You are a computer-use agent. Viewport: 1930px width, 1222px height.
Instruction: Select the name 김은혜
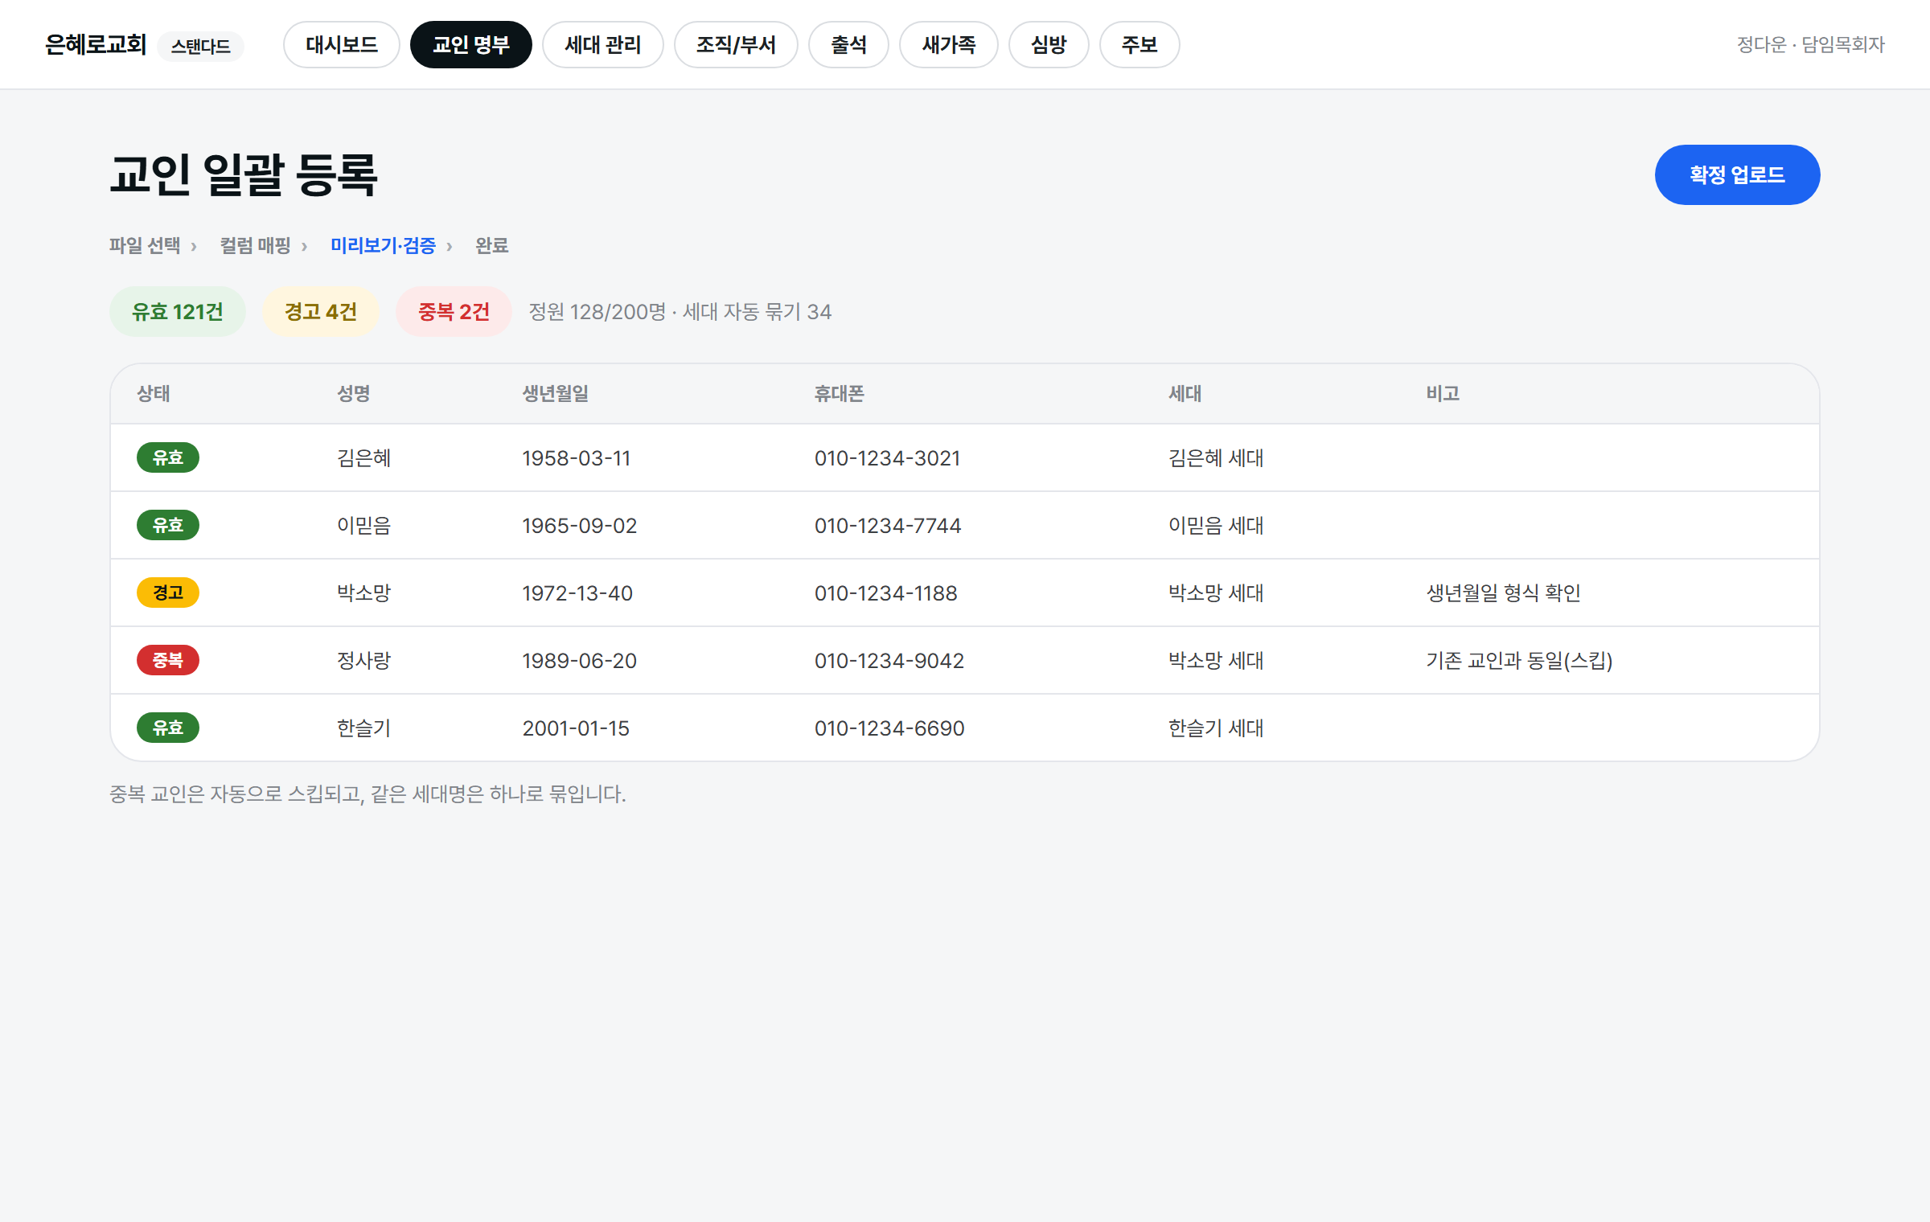pos(364,458)
